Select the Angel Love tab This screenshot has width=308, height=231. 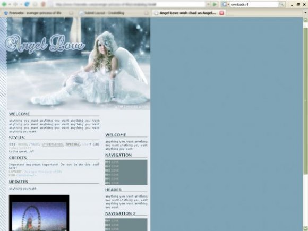click(189, 13)
